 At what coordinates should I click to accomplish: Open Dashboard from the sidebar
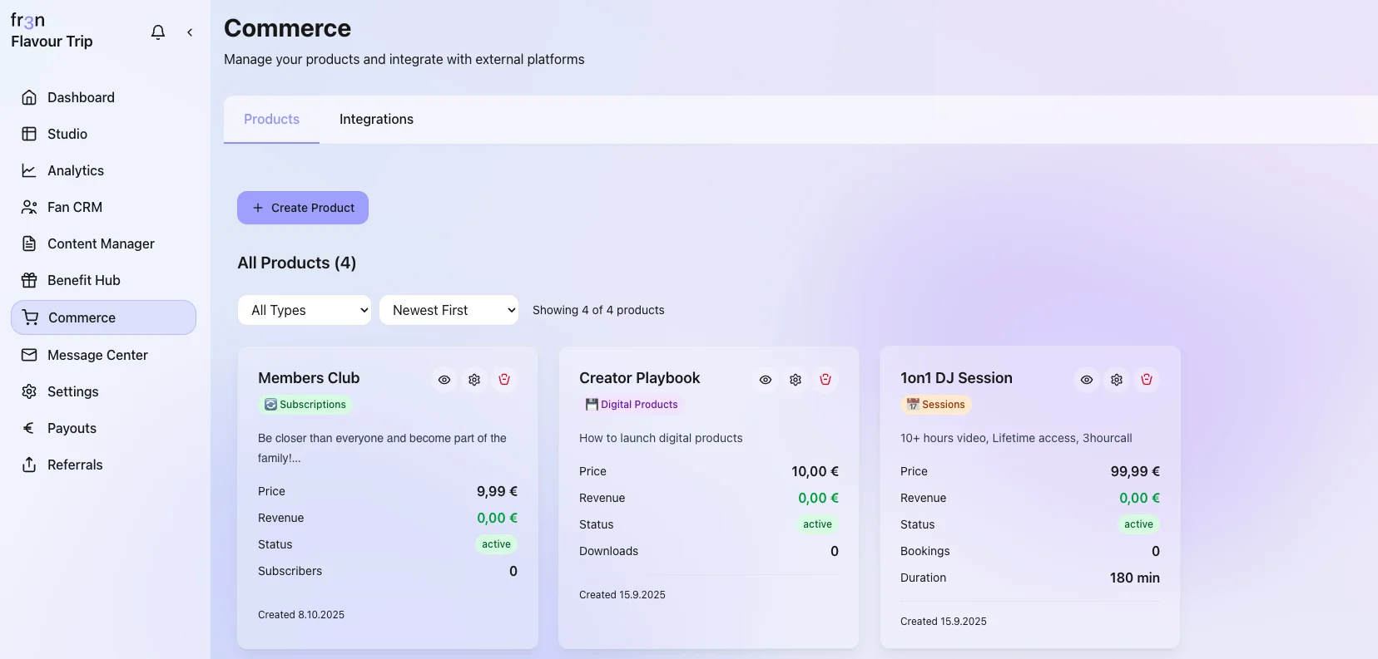click(103, 97)
